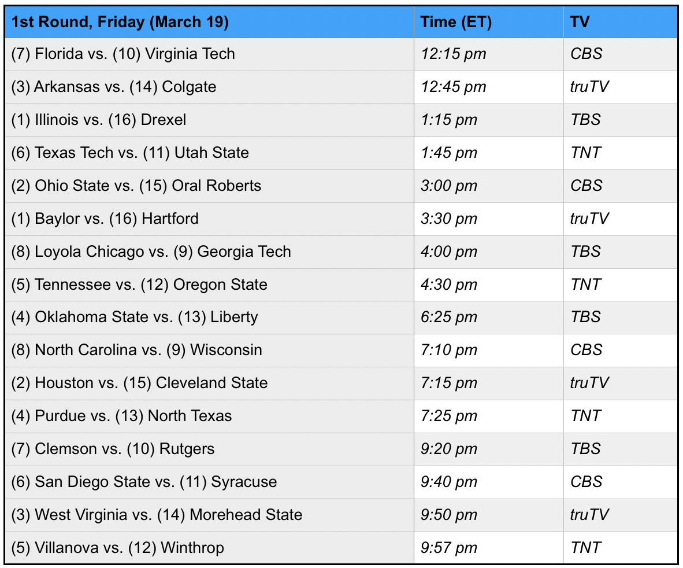This screenshot has height=568, width=683.
Task: Click the 9:50 pm time cell
Action: [450, 515]
